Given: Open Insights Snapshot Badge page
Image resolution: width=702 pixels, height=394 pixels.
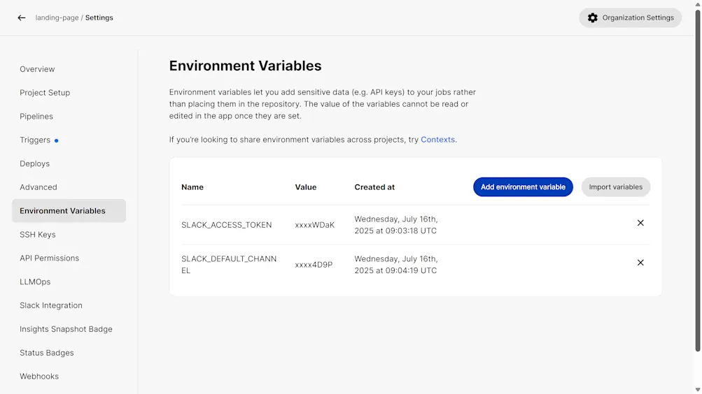Looking at the screenshot, I should click(x=66, y=330).
